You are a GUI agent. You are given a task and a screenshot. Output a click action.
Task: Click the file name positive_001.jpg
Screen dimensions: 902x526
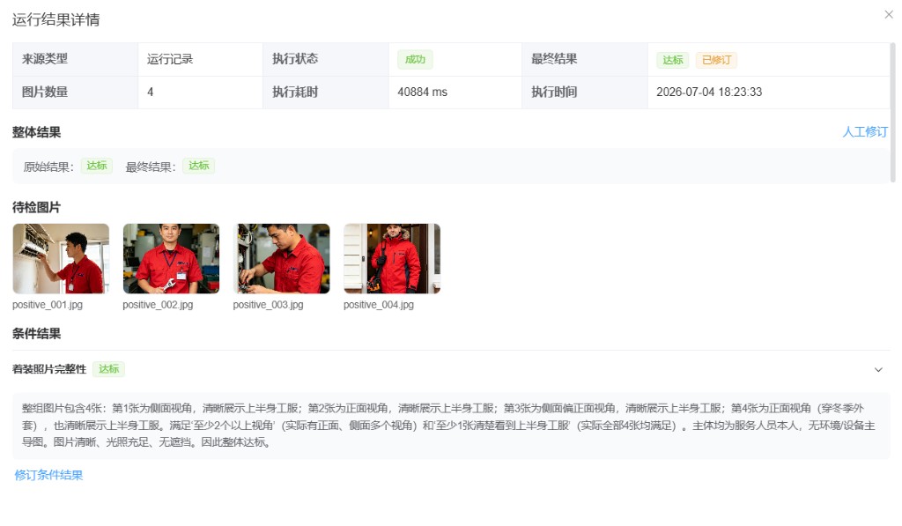48,305
